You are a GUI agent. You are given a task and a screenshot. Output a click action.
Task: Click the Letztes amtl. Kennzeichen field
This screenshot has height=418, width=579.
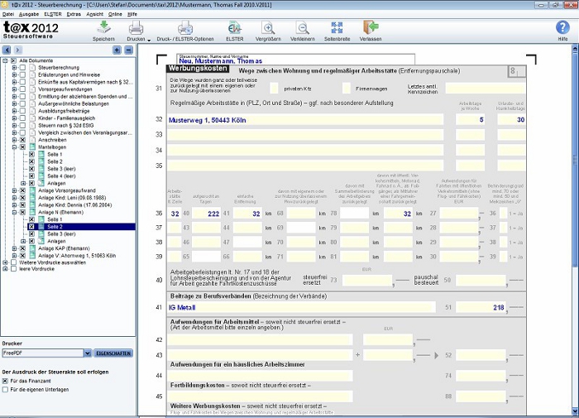[486, 89]
